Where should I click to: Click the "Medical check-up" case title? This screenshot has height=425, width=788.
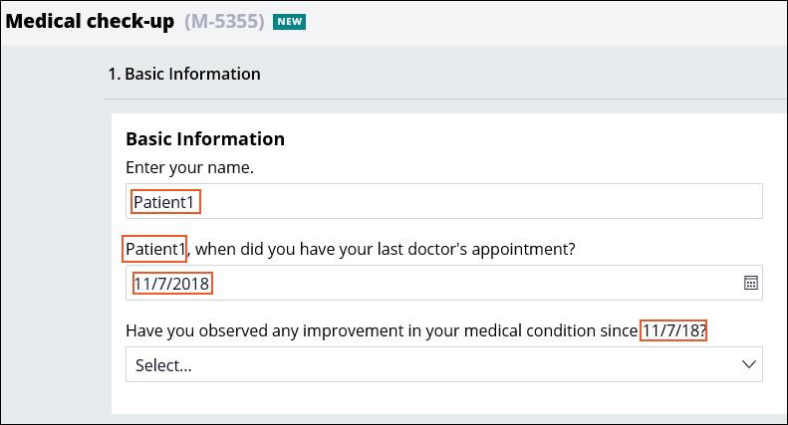coord(91,21)
